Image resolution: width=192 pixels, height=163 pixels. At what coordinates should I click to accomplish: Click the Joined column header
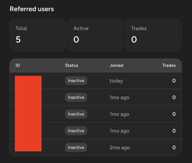116,65
